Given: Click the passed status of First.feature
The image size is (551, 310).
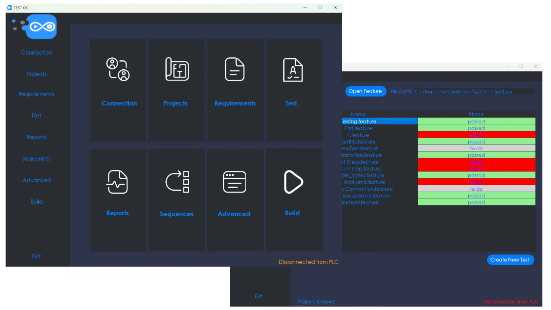Looking at the screenshot, I should coord(477,128).
